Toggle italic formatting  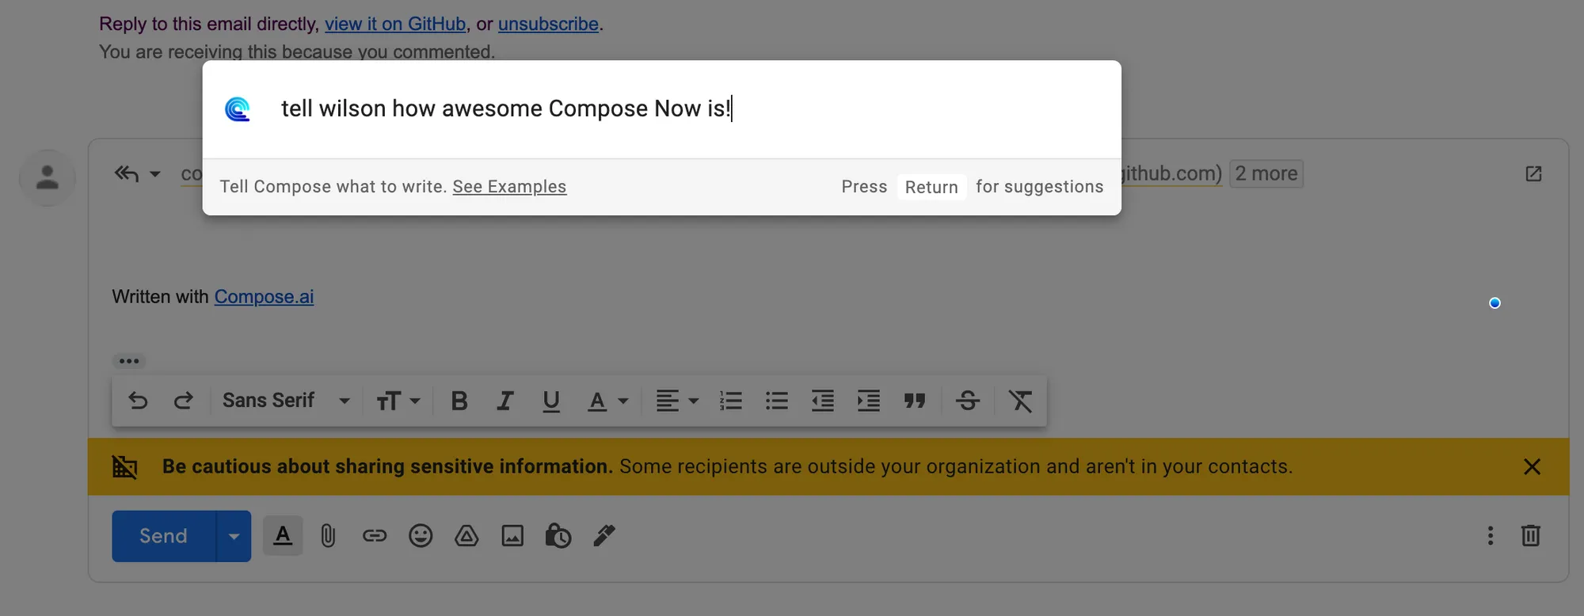pos(505,401)
